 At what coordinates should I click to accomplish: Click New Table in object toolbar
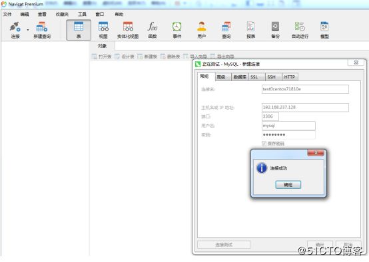(x=147, y=57)
